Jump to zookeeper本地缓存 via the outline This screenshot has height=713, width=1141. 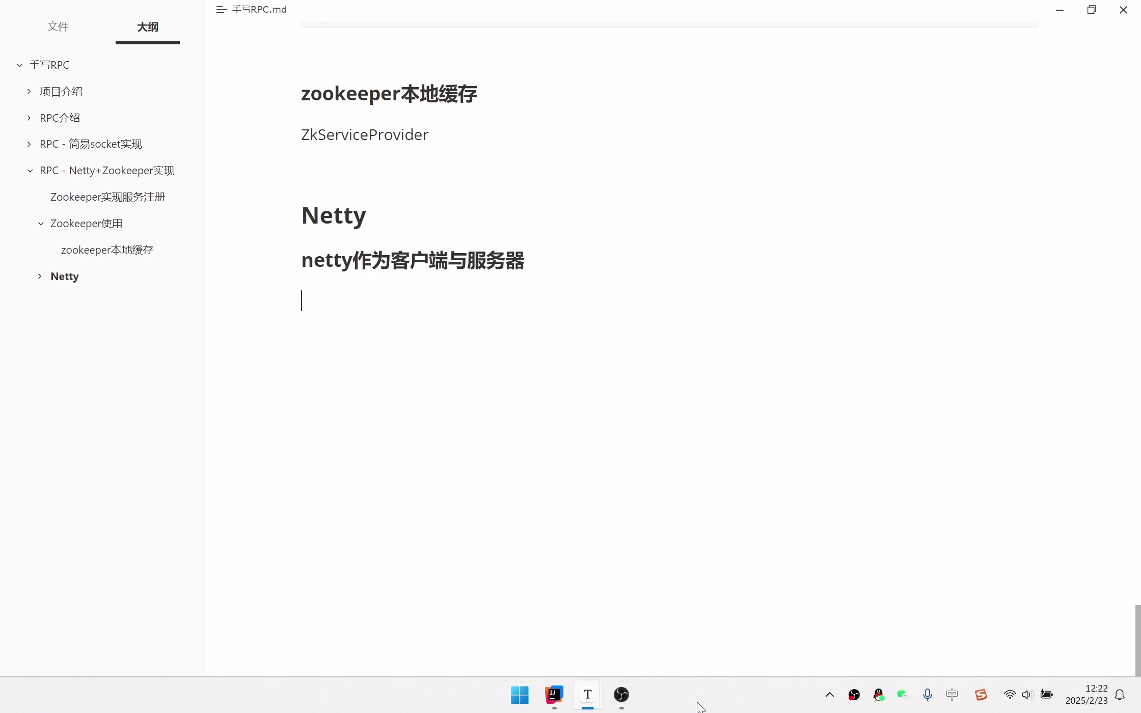(x=107, y=250)
